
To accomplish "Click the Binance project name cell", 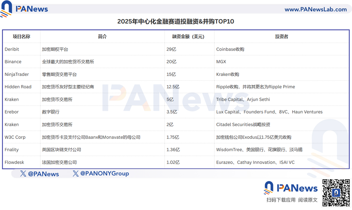I will tap(13, 62).
